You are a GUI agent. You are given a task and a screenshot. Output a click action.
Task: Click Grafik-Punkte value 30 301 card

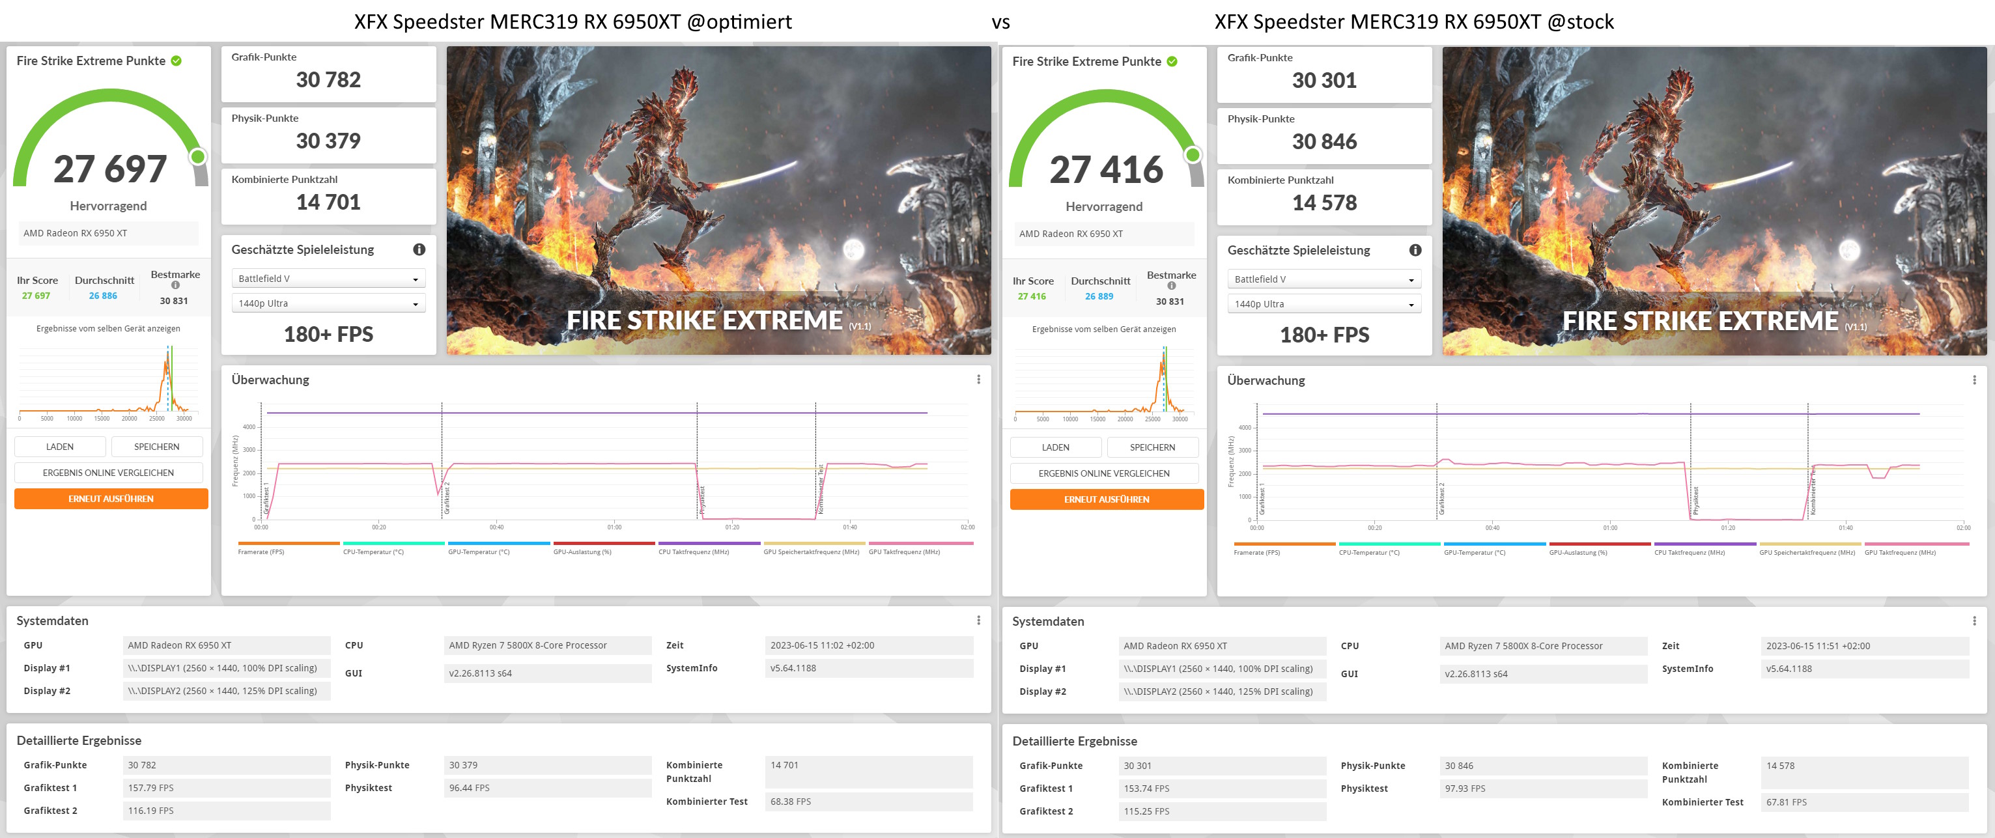(1324, 74)
